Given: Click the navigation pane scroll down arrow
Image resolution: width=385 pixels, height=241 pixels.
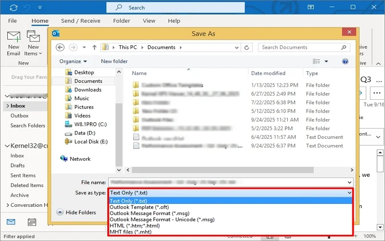Looking at the screenshot, I should (x=119, y=170).
